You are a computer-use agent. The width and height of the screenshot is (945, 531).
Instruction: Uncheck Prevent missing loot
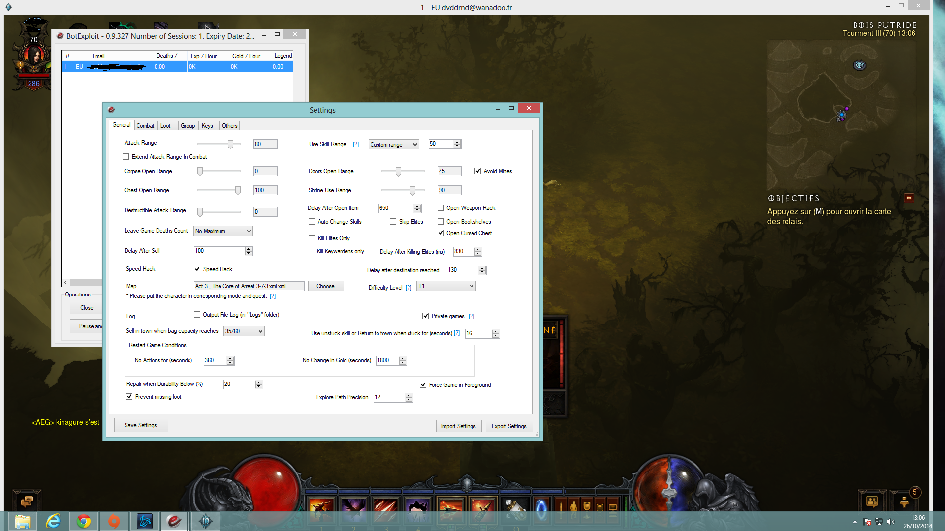(x=129, y=397)
